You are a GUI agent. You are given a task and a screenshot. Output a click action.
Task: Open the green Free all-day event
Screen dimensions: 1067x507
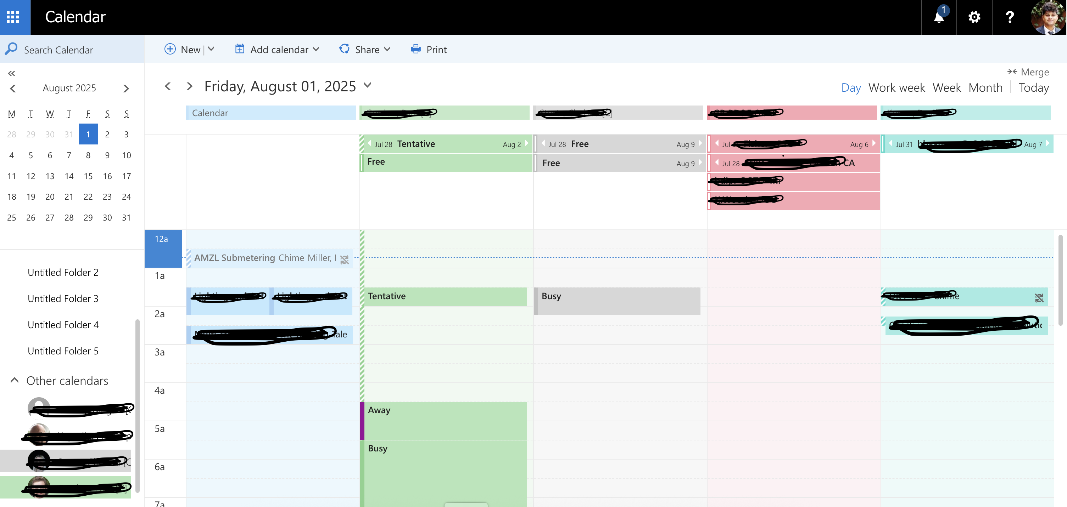tap(446, 163)
